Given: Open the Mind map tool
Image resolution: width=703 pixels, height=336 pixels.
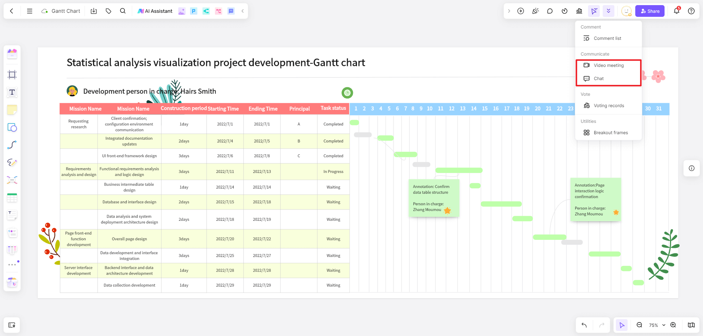Looking at the screenshot, I should [x=12, y=180].
